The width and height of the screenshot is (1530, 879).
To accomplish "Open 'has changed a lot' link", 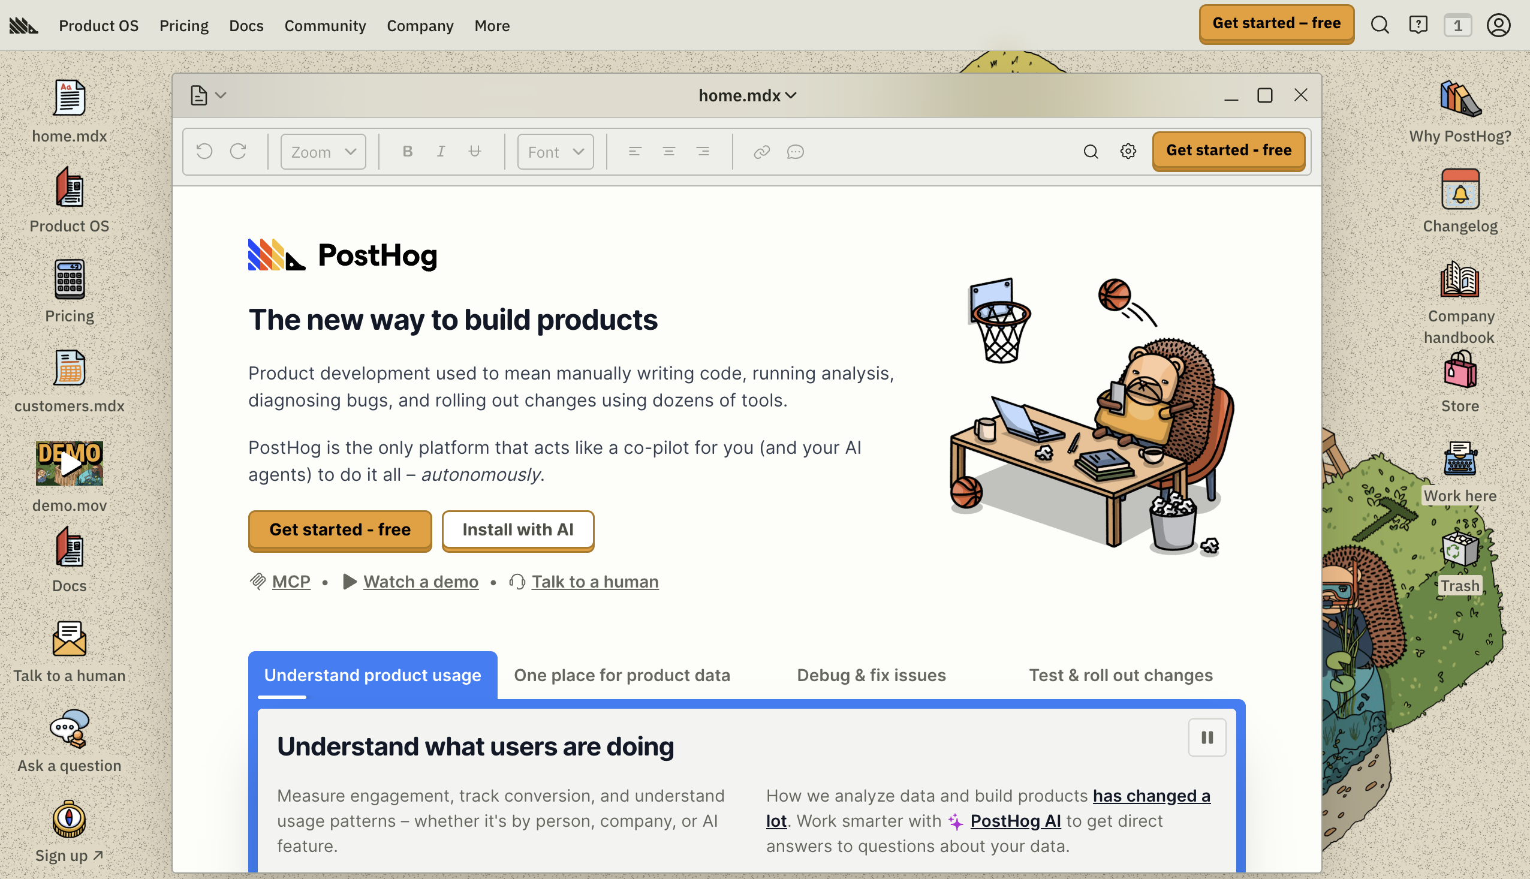I will coord(1152,796).
